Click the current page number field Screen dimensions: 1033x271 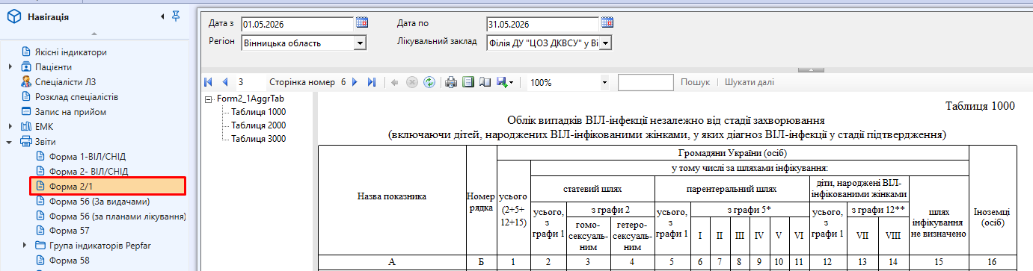click(248, 82)
